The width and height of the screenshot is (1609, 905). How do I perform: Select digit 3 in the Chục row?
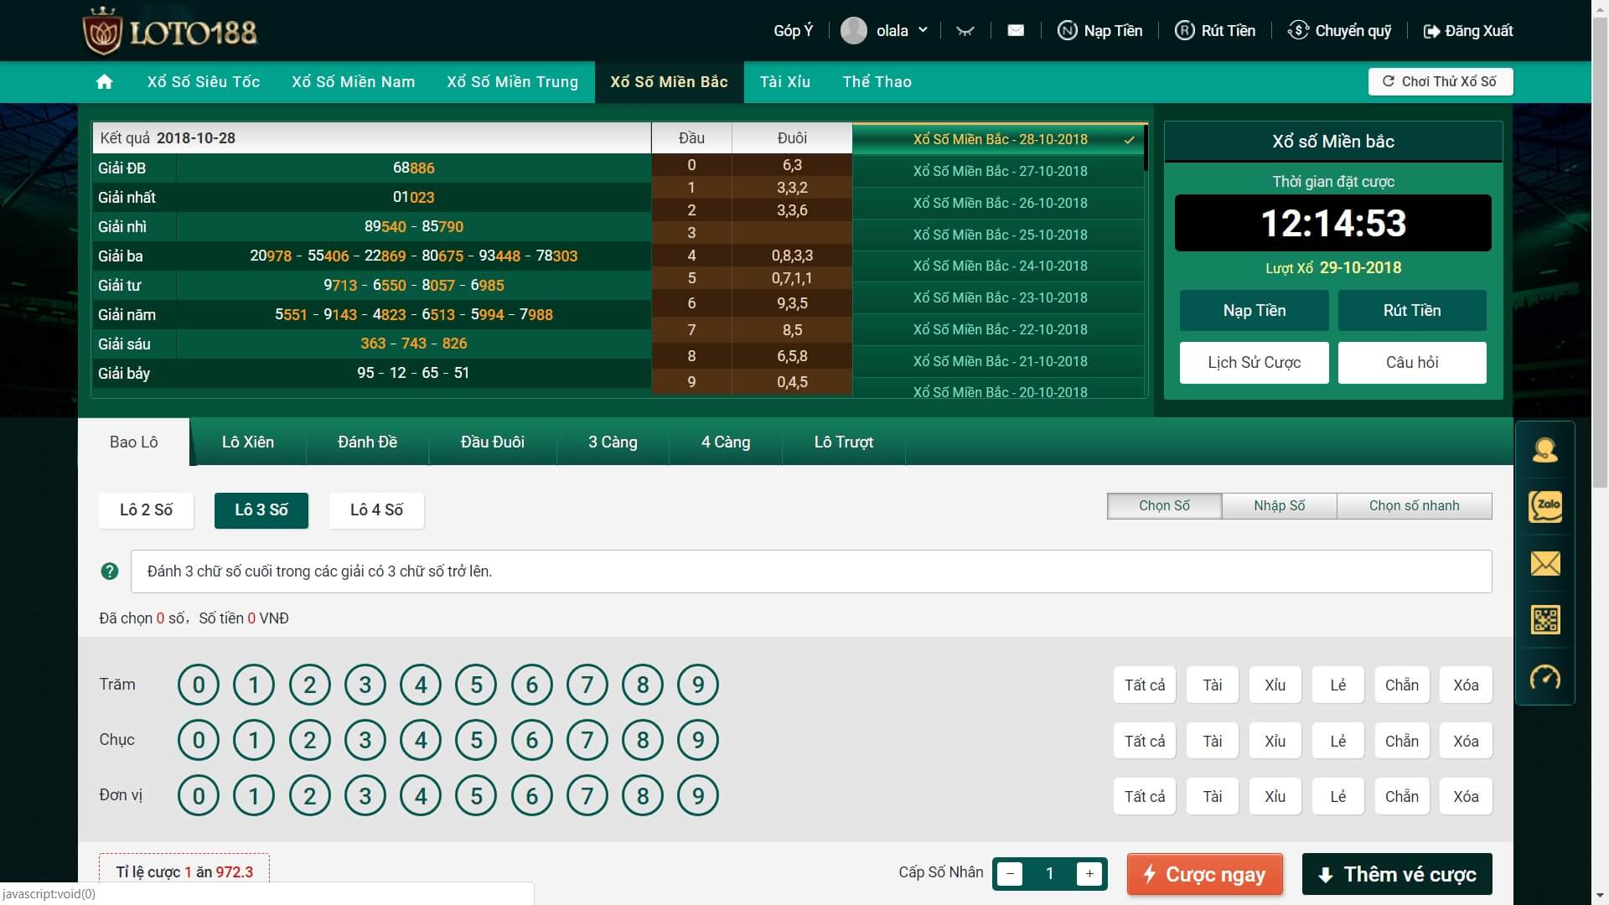(x=365, y=741)
